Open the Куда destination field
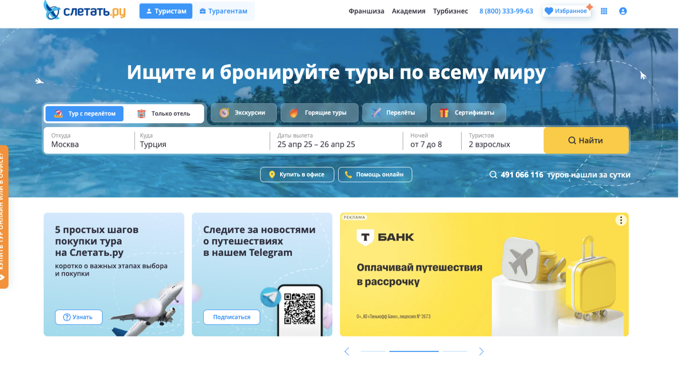680x370 pixels. point(202,140)
